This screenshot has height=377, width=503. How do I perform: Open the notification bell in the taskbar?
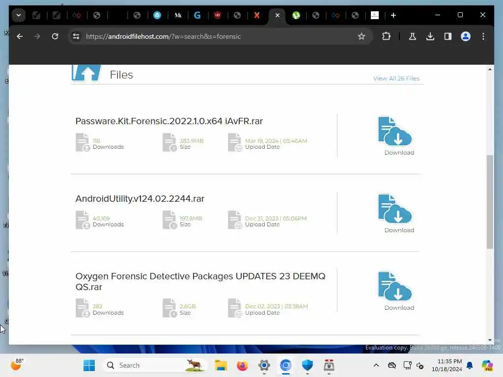click(x=470, y=365)
